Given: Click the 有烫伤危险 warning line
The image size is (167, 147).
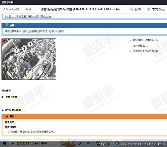Looking at the screenshot, I should click(x=11, y=127).
